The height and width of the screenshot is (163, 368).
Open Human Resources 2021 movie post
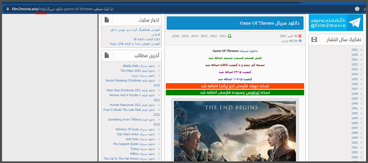132,105
